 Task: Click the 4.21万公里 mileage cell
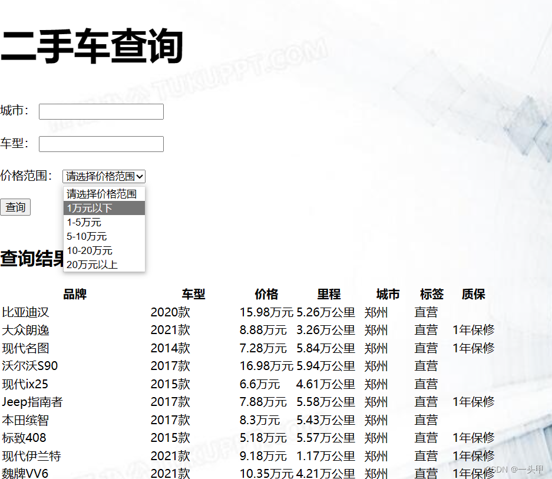pyautogui.click(x=326, y=473)
